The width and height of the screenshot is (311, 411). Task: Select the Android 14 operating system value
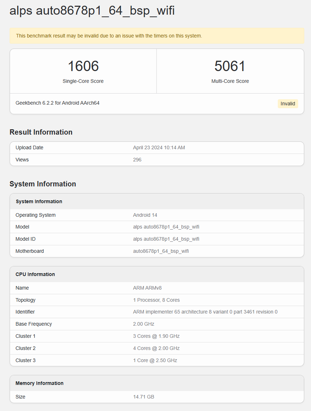pyautogui.click(x=145, y=215)
